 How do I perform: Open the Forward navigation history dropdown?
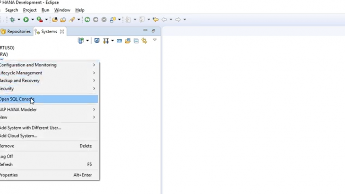click(x=185, y=19)
